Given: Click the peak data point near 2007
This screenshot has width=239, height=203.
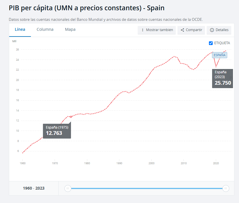Looking at the screenshot, I should pos(174,56).
